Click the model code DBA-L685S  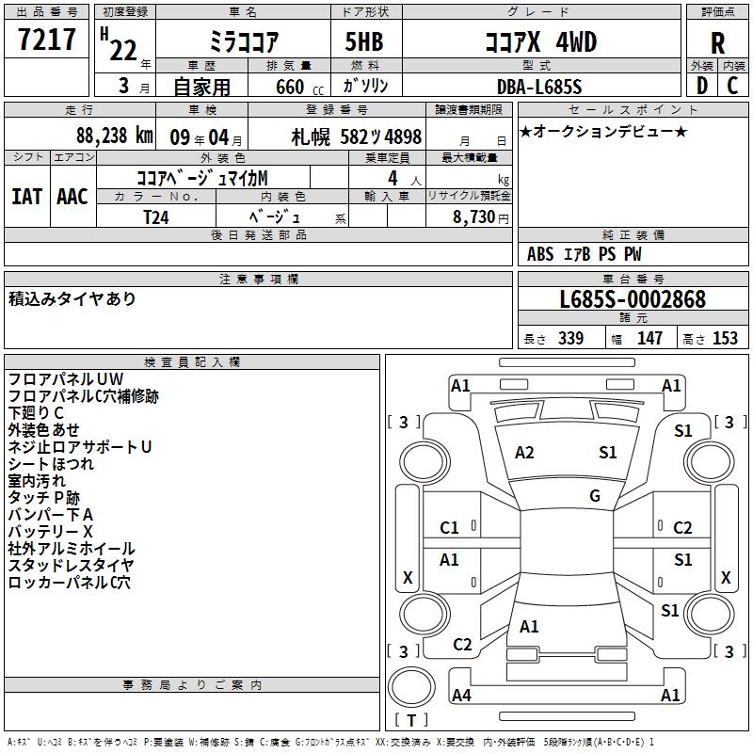(x=539, y=87)
